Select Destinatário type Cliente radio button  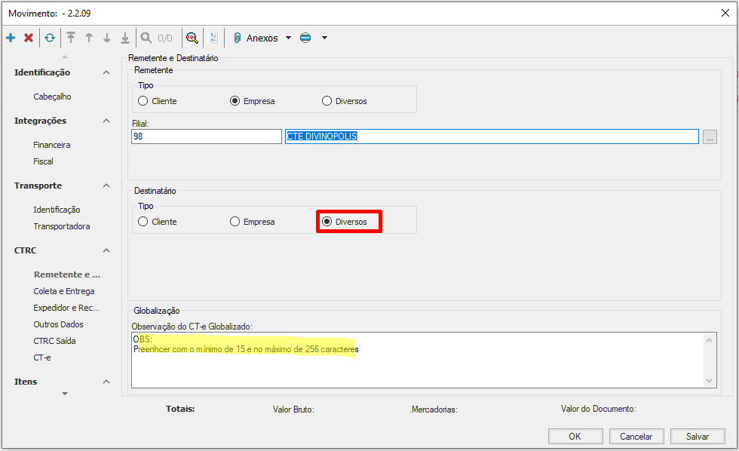click(143, 222)
